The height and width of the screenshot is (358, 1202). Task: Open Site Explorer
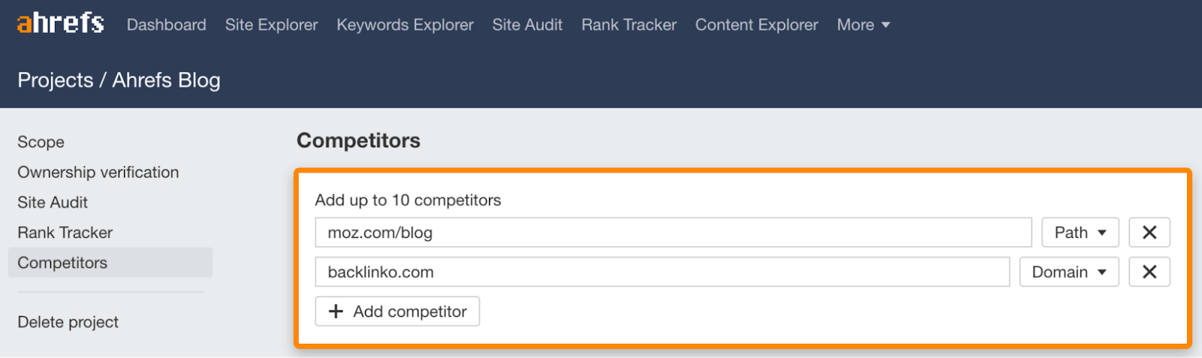(271, 25)
